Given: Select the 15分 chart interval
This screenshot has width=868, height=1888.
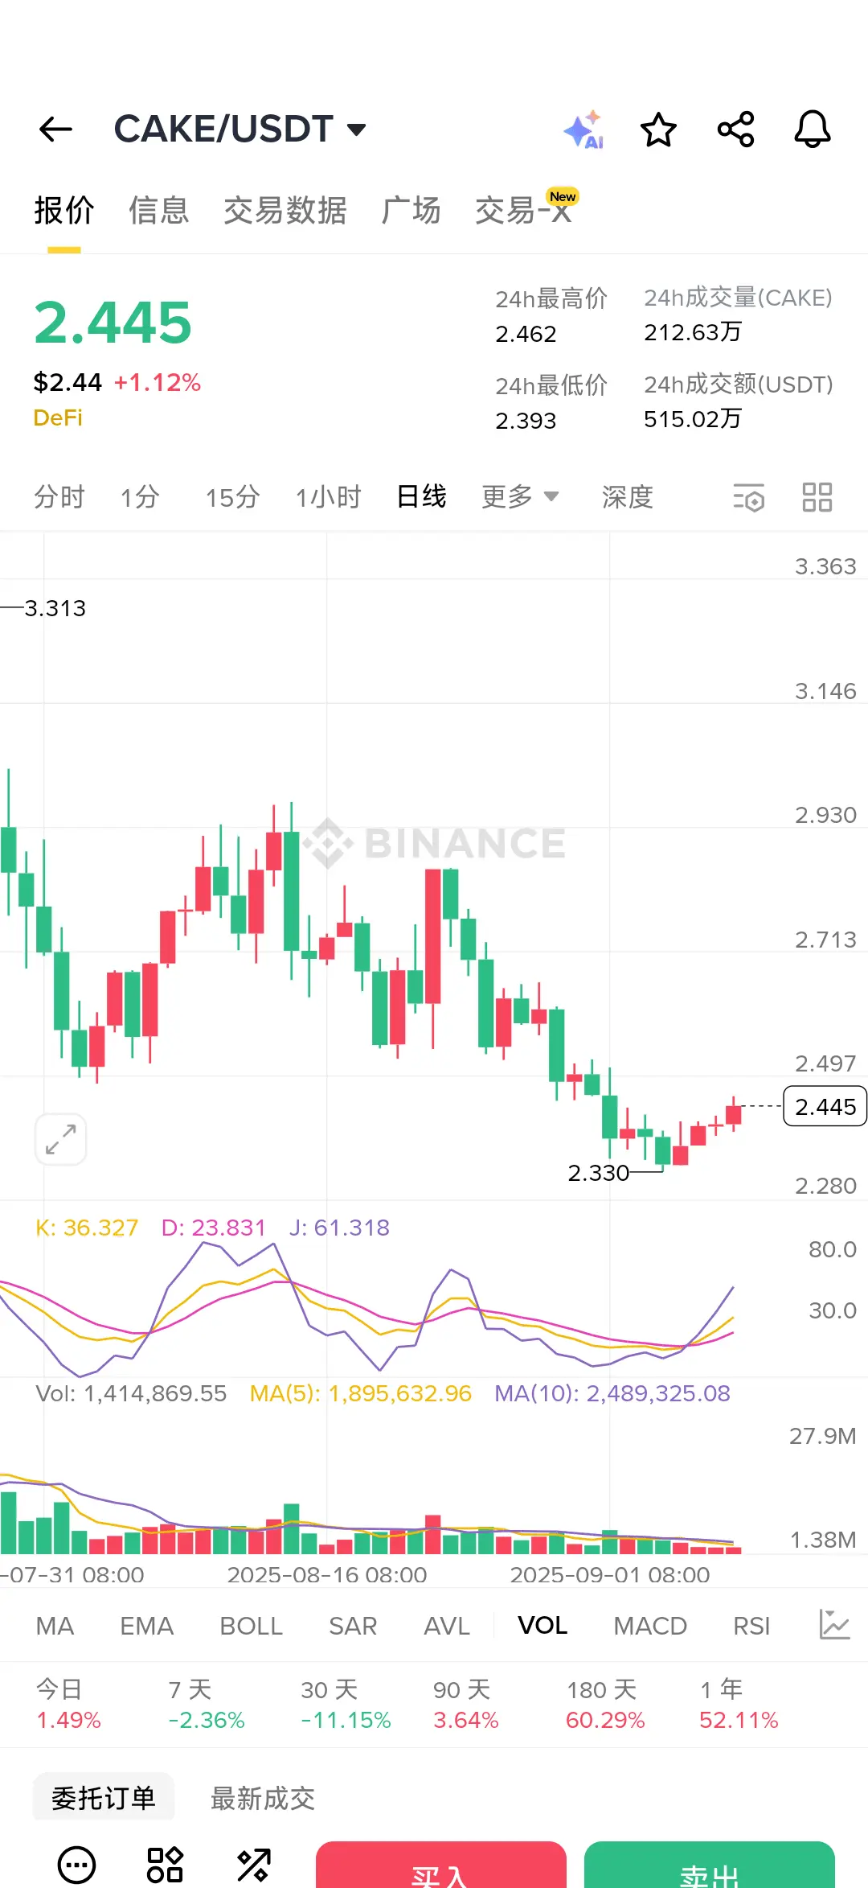Looking at the screenshot, I should click(232, 497).
